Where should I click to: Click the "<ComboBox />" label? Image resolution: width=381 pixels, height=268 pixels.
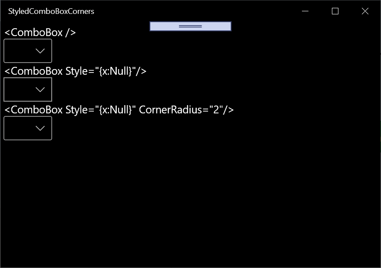pyautogui.click(x=39, y=32)
